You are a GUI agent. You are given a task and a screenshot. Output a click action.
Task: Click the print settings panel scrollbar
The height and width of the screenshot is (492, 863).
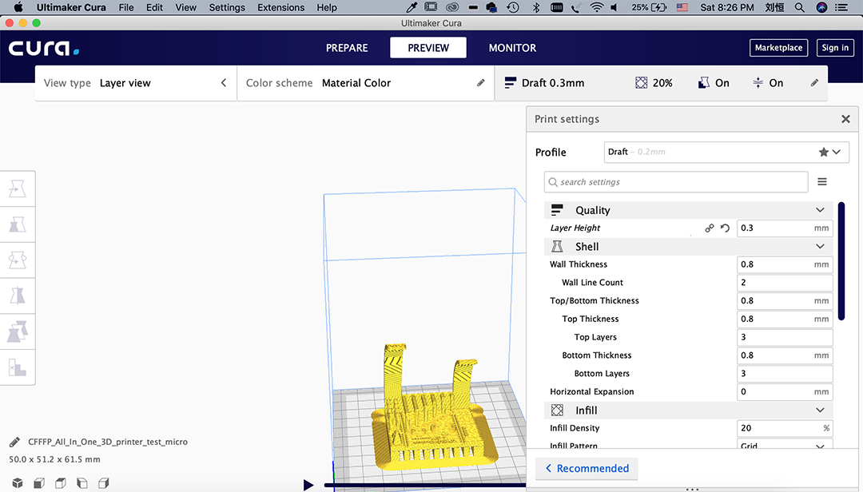click(841, 261)
